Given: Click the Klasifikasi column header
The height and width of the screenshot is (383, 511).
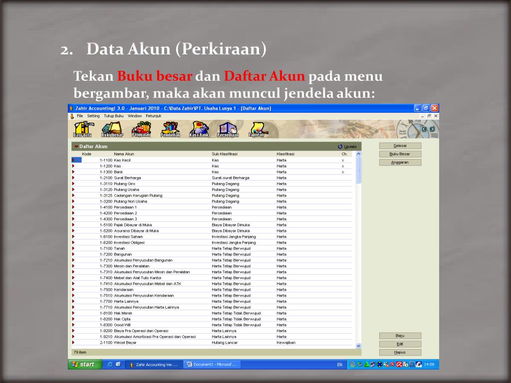Looking at the screenshot, I should 285,154.
